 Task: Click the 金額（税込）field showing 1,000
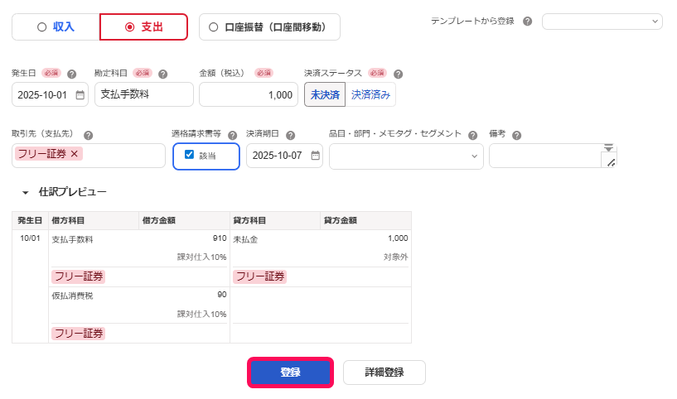point(249,94)
